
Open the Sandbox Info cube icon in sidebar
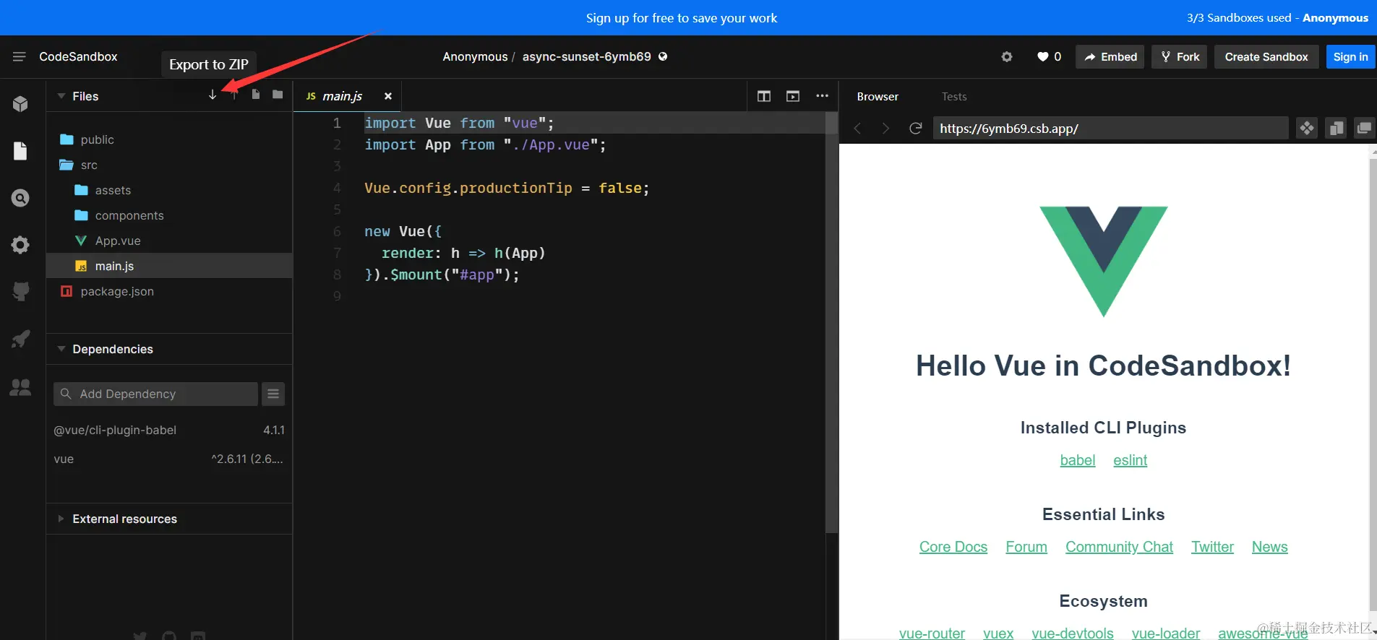[20, 104]
